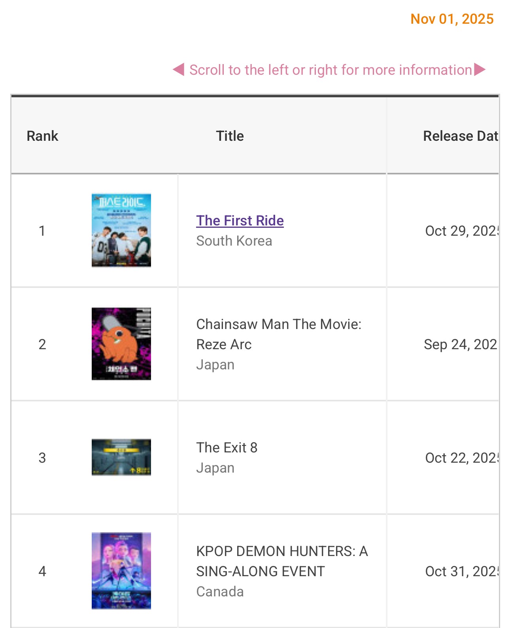The width and height of the screenshot is (510, 628).
Task: Click the left scroll arrow icon
Action: [179, 70]
